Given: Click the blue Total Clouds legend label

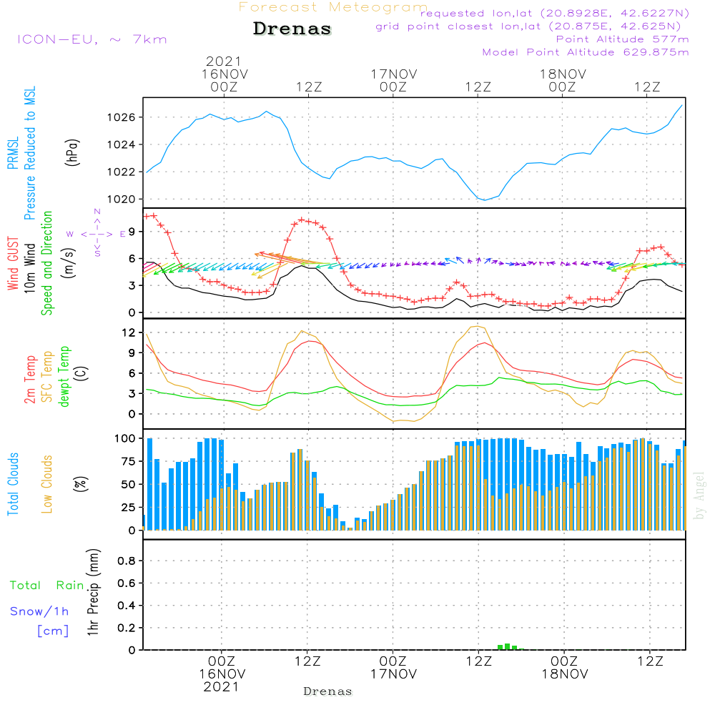Looking at the screenshot, I should pos(12,484).
